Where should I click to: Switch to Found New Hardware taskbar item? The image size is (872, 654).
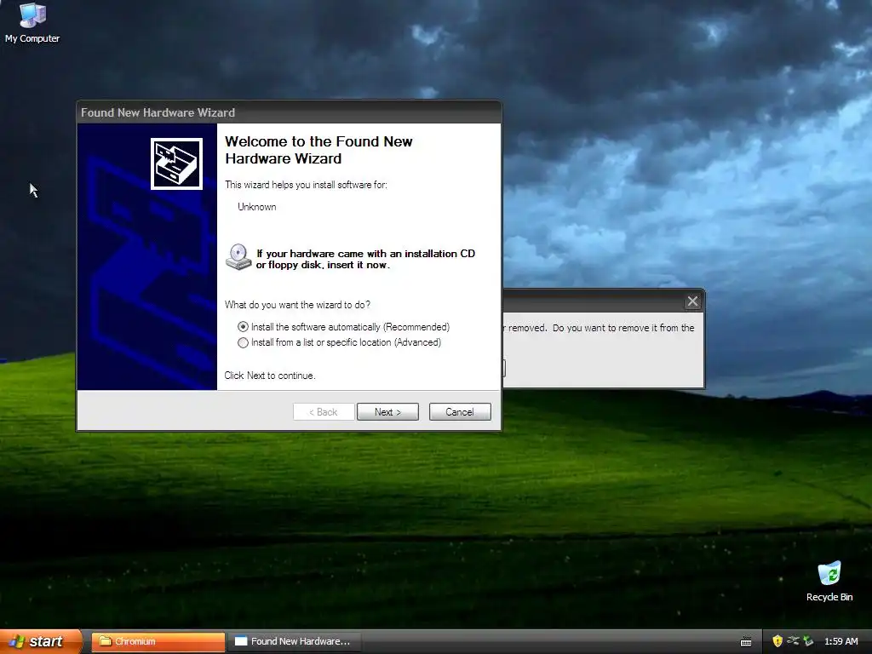coord(295,641)
